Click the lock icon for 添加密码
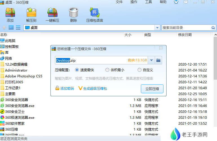This screenshot has height=141, width=217. click(x=57, y=88)
